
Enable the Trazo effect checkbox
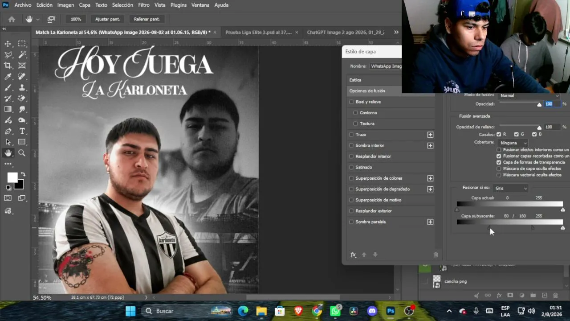351,135
